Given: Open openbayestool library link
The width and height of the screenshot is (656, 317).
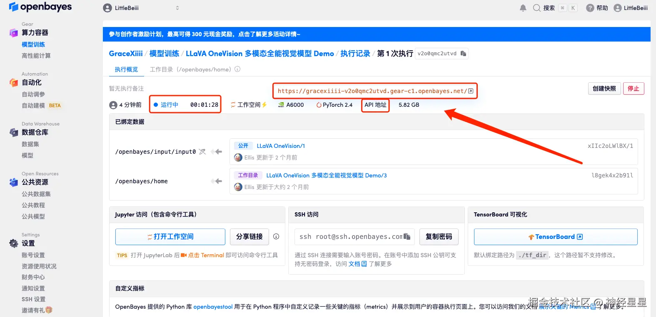Looking at the screenshot, I should click(213, 307).
